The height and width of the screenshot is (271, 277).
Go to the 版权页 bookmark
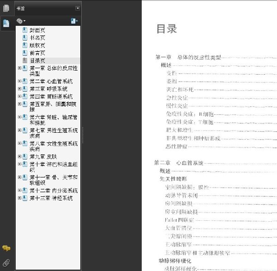tap(37, 46)
